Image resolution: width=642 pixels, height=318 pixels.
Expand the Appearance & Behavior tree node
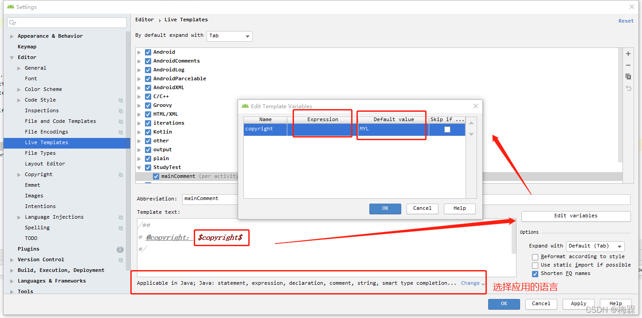[x=12, y=36]
